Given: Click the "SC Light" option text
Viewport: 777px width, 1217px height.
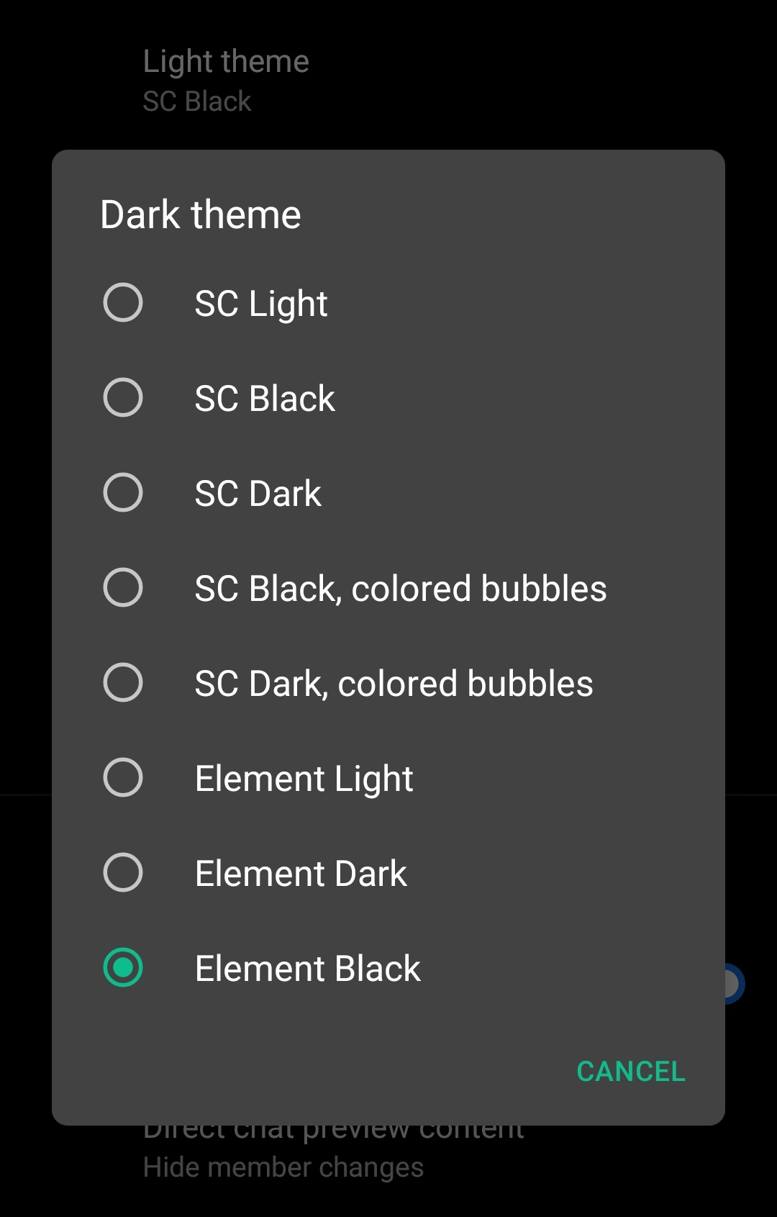Looking at the screenshot, I should 261,303.
